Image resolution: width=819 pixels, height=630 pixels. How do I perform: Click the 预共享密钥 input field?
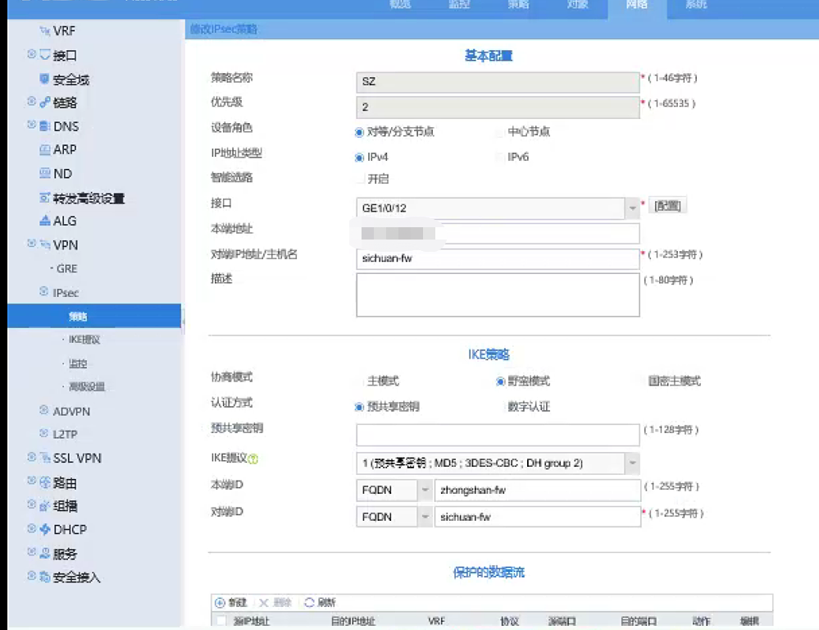498,435
